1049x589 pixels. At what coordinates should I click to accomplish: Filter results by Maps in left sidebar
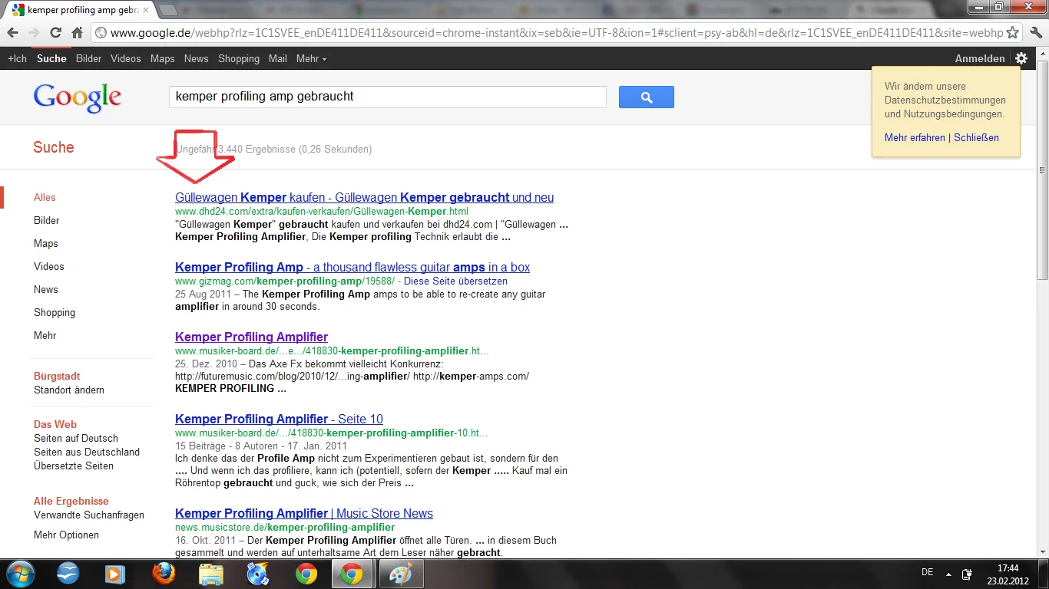click(46, 243)
